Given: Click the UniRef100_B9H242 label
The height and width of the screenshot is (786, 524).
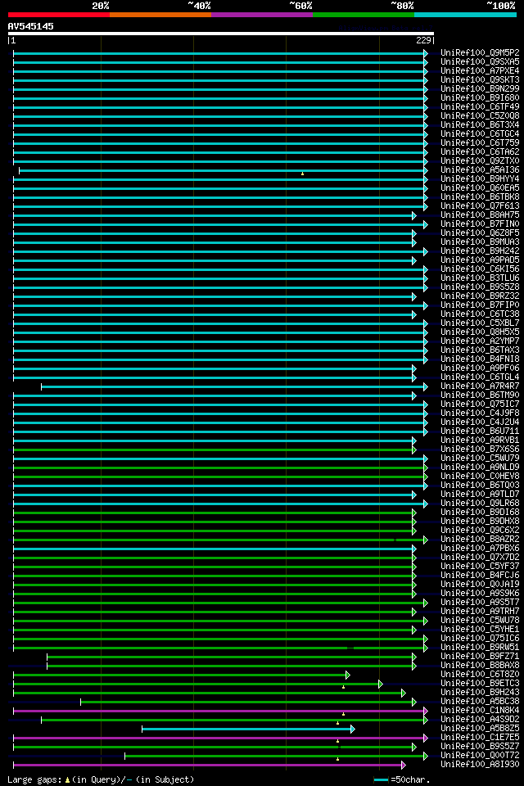Looking at the screenshot, I should point(480,251).
